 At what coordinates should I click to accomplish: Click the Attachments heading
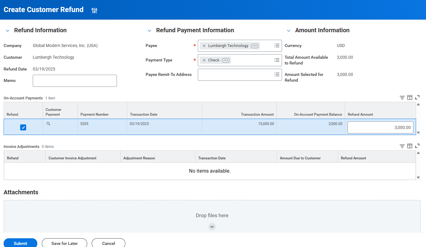tap(21, 192)
